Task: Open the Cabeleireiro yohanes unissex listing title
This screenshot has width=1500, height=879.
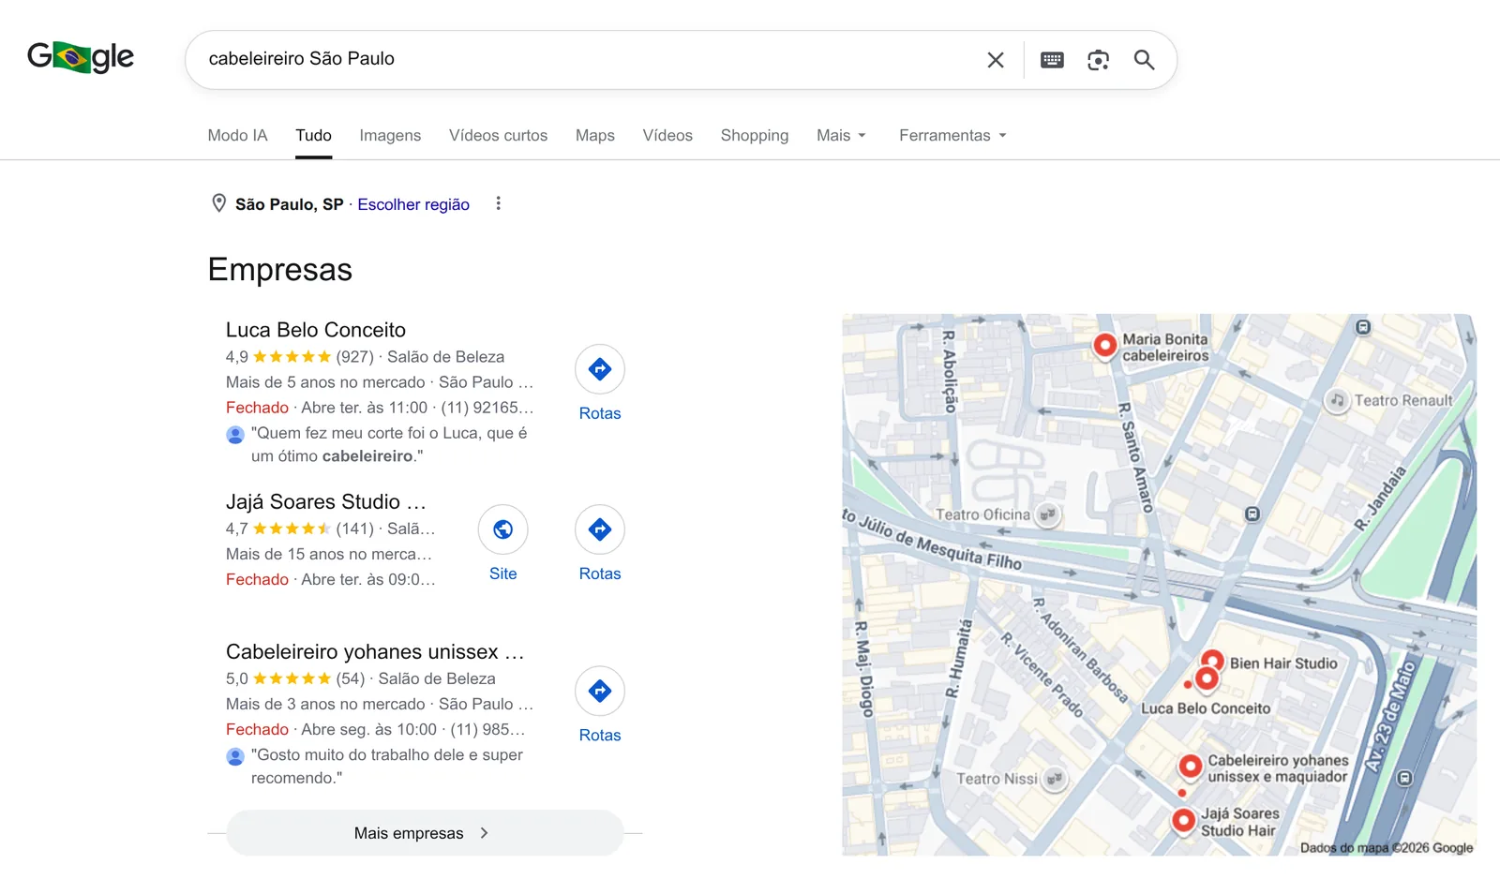Action: coord(374,651)
